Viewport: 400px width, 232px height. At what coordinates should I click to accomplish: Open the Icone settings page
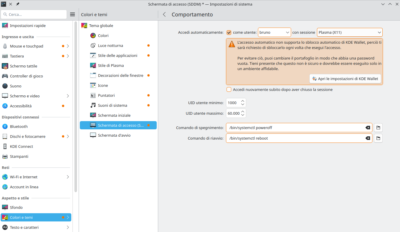click(x=118, y=85)
